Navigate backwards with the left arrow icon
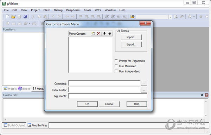This screenshot has width=211, height=135. tap(67, 16)
